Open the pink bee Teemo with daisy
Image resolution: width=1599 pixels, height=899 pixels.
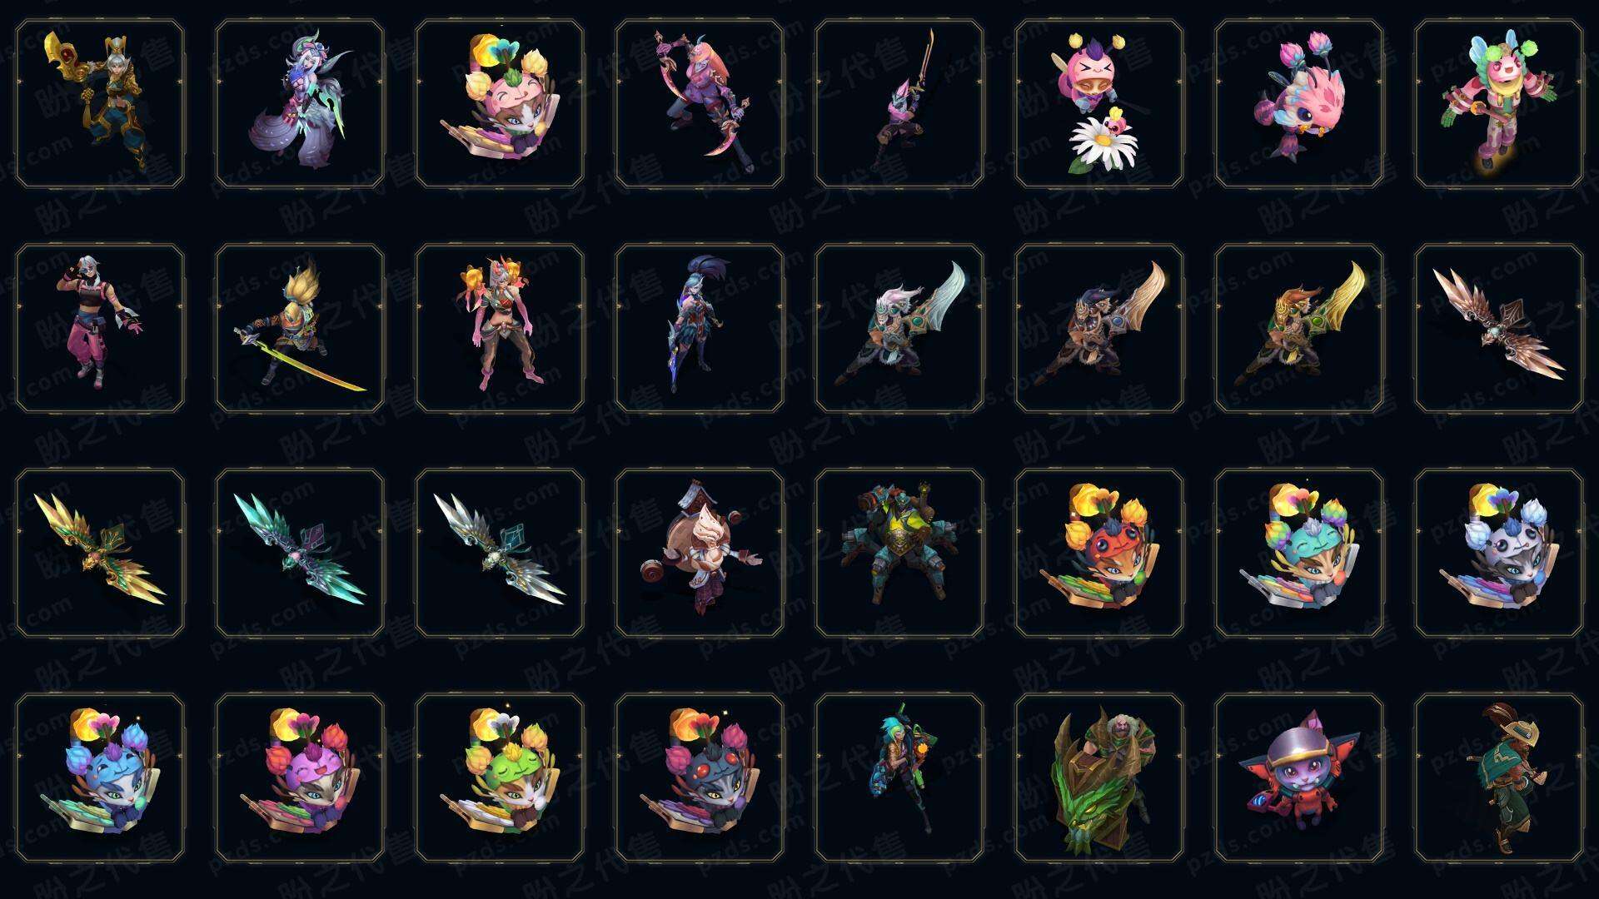coord(1099,104)
